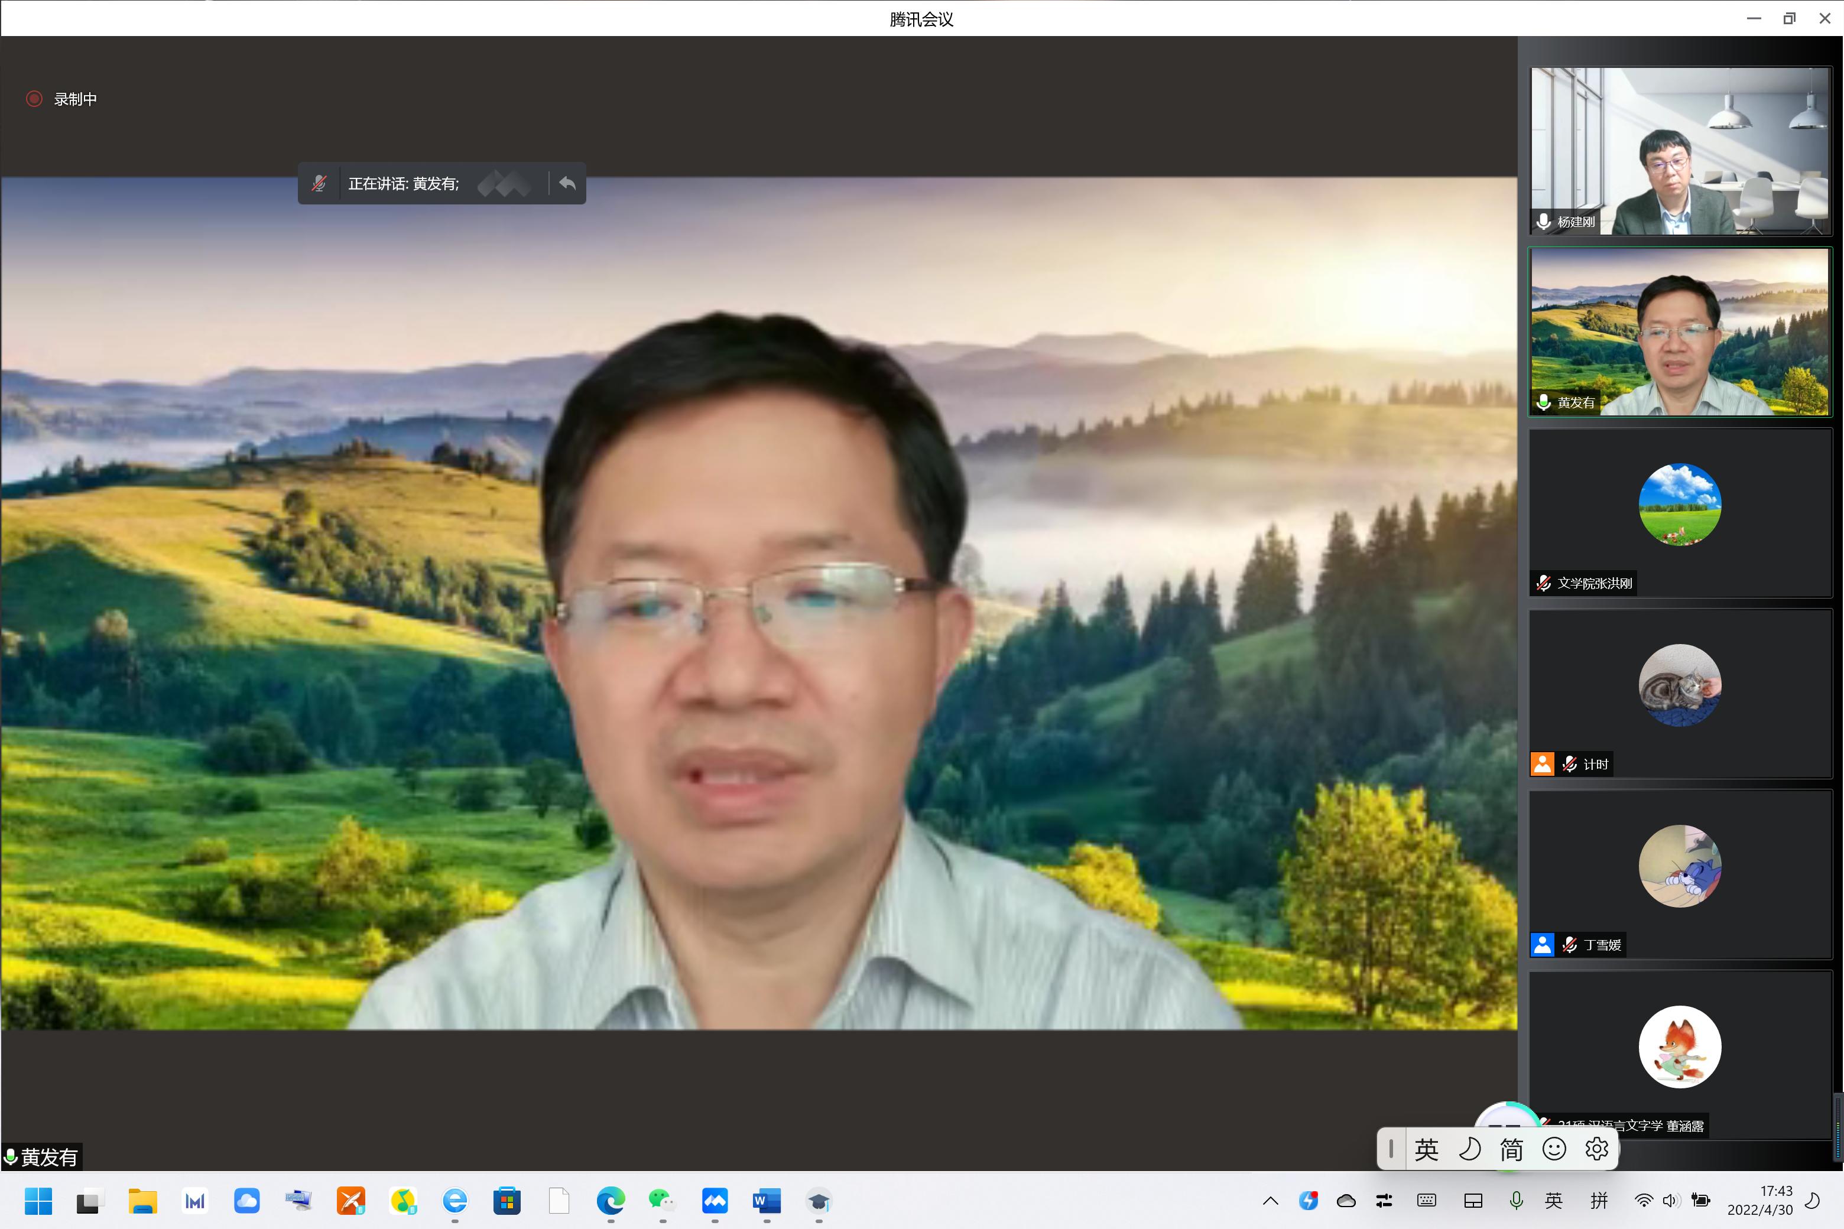Click the red recording indicator icon
This screenshot has width=1844, height=1229.
(34, 99)
